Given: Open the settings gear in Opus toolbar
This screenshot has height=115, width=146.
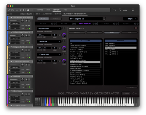Looking at the screenshot, I should pyautogui.click(x=20, y=10).
